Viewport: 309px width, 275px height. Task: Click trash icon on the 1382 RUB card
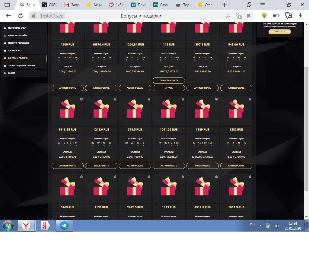(250, 99)
